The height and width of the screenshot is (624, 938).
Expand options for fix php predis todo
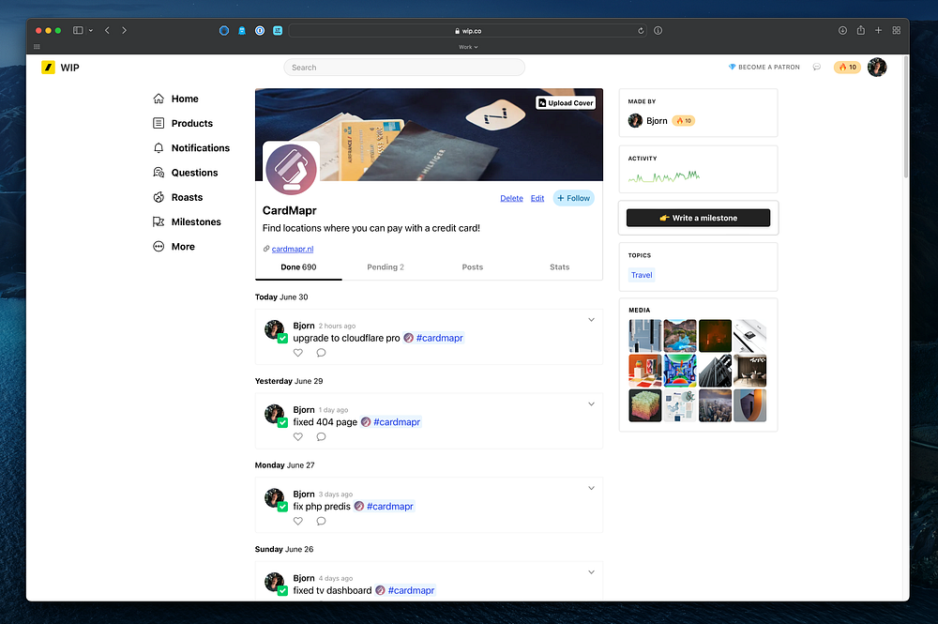tap(591, 488)
